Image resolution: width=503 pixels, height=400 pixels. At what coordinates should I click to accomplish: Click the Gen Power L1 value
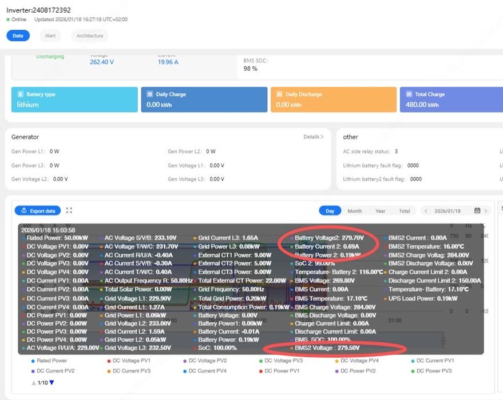tap(54, 151)
